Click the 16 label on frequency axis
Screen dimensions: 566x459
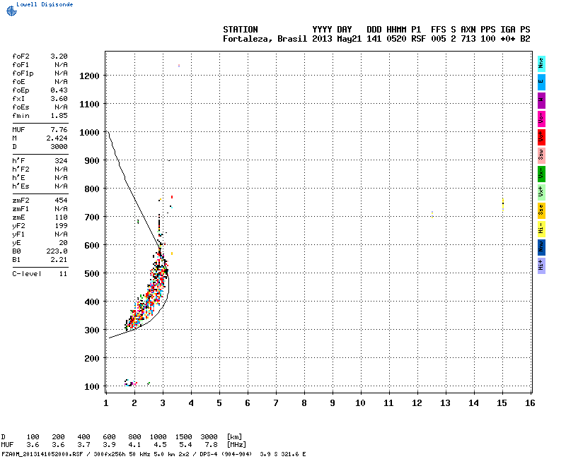(530, 403)
